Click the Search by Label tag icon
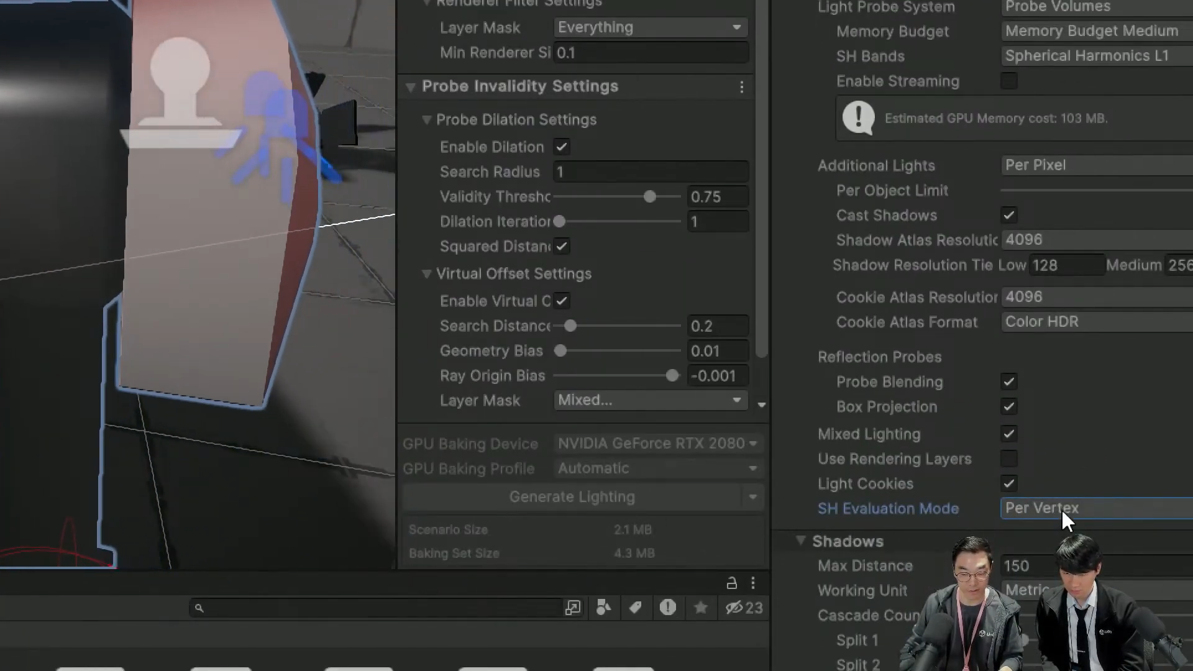 click(635, 608)
